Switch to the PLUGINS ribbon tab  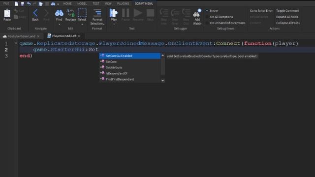coord(123,3)
